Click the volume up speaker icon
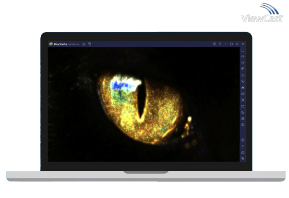 pyautogui.click(x=243, y=56)
